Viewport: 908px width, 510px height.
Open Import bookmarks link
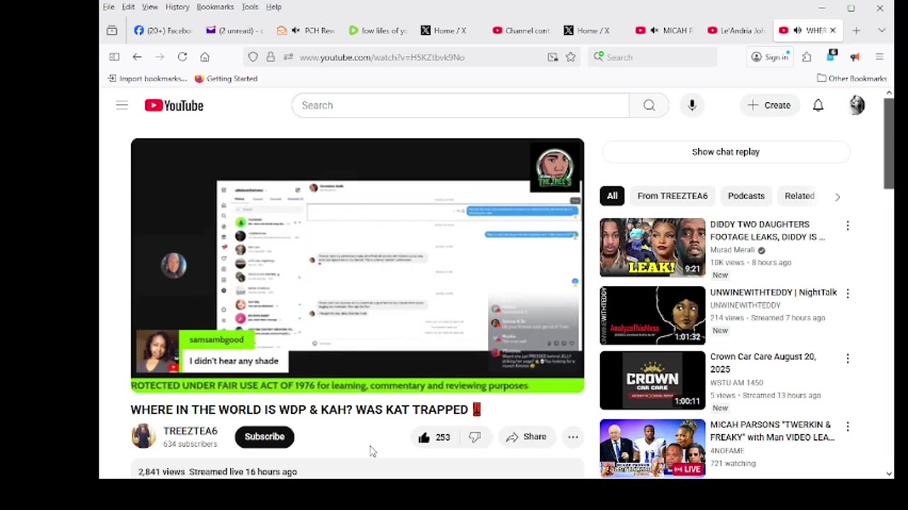147,79
